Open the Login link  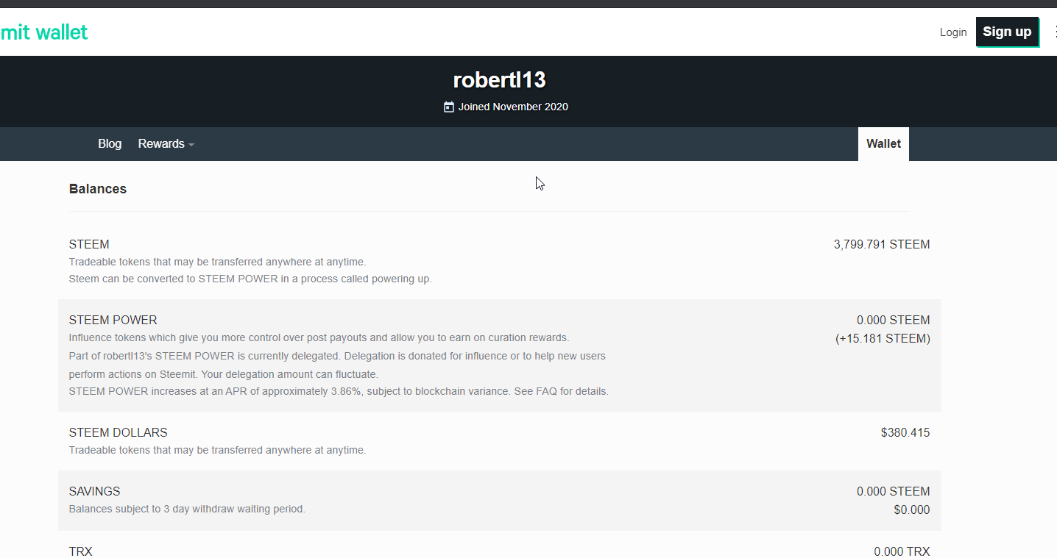pyautogui.click(x=953, y=32)
